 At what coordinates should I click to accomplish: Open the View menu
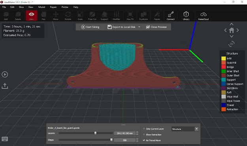tap(31, 7)
